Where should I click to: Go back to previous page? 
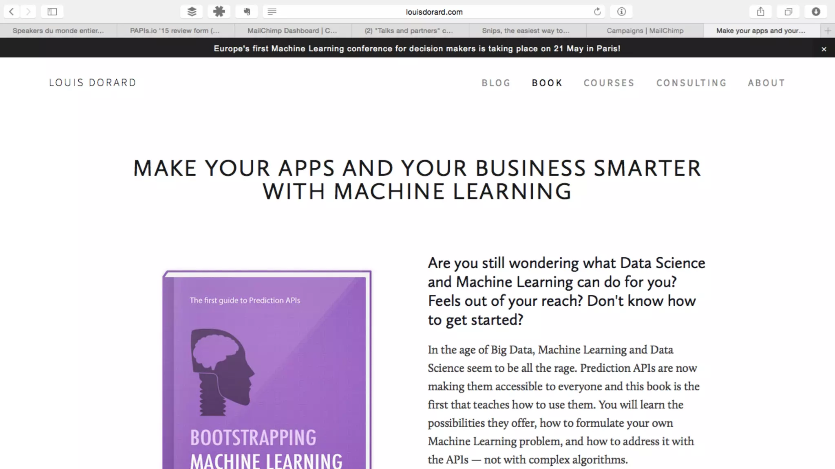pyautogui.click(x=11, y=12)
